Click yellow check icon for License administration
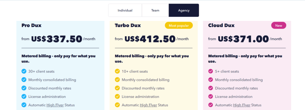This screenshot has height=110, width=305. coord(117,97)
